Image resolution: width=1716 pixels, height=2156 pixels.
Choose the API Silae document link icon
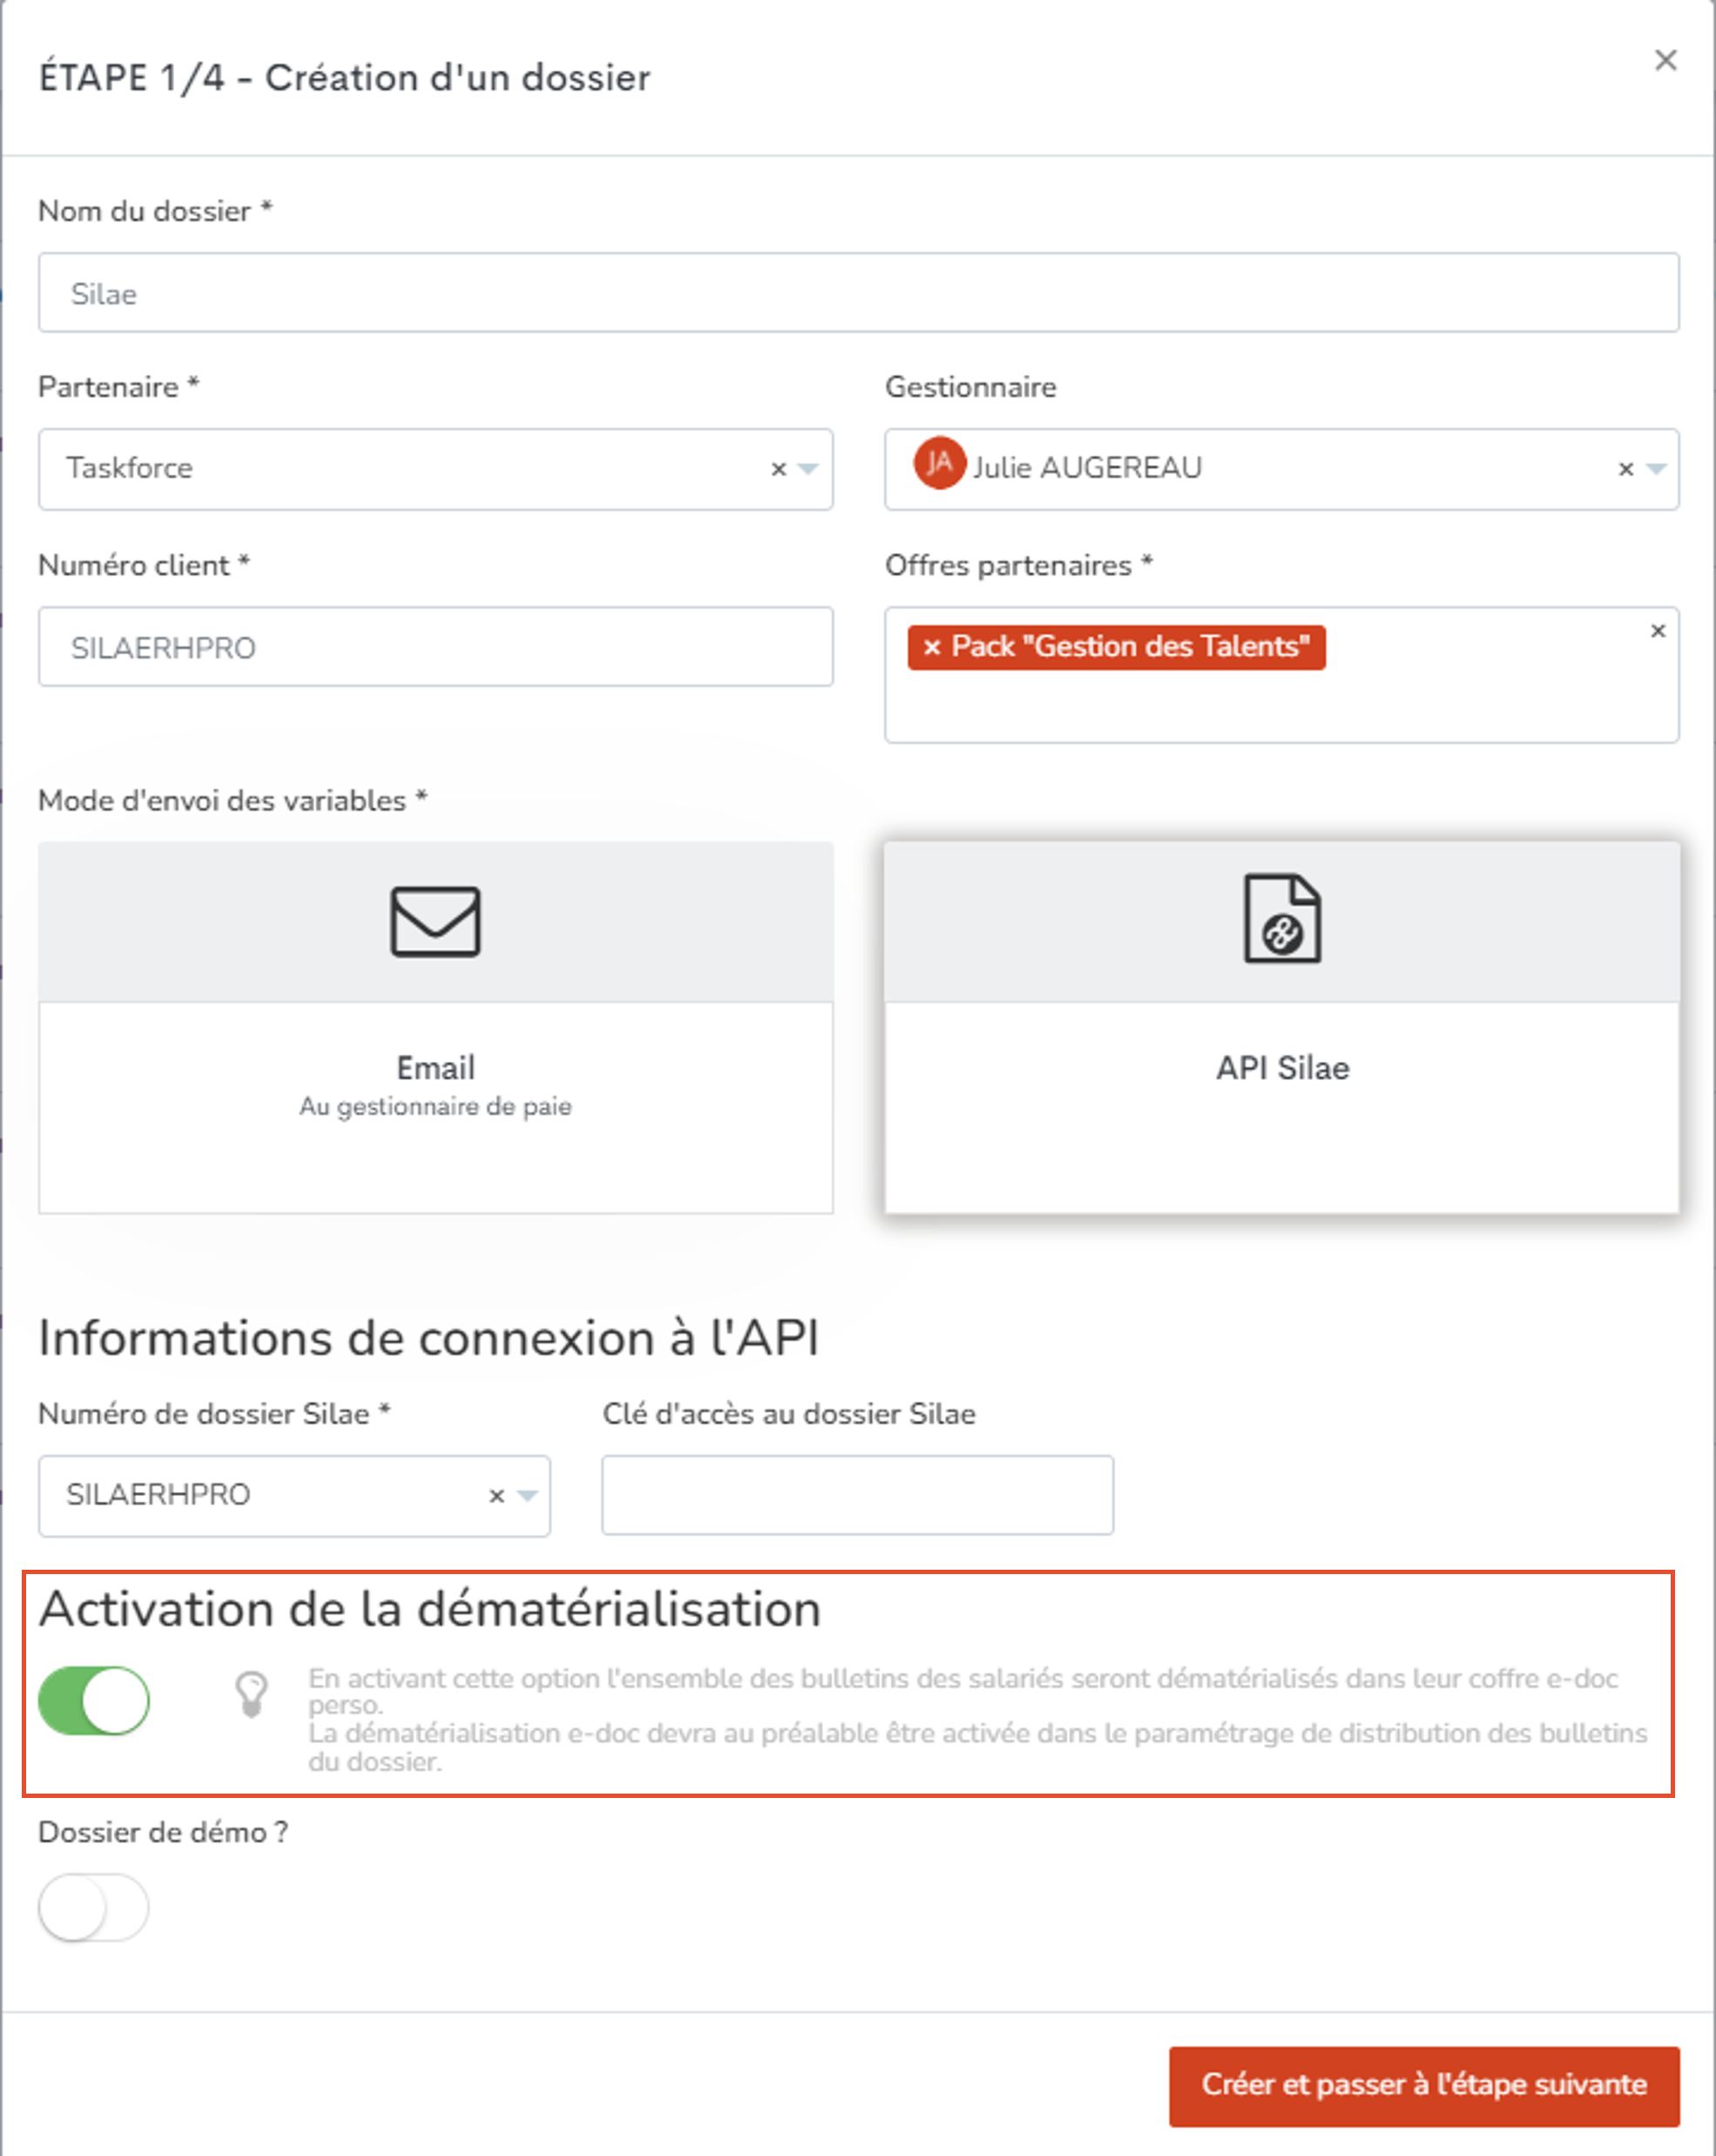click(x=1282, y=918)
